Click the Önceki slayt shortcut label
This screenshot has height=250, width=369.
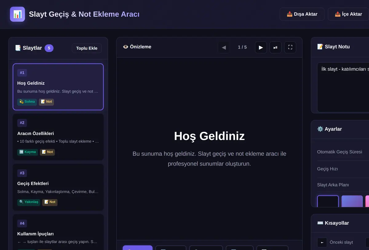341,243
